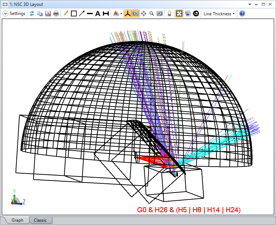276x225 pixels.
Task: Maximize the NSC 3D Layout window
Action: 263,4
